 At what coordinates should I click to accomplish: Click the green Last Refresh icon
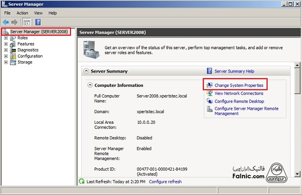tap(82, 182)
